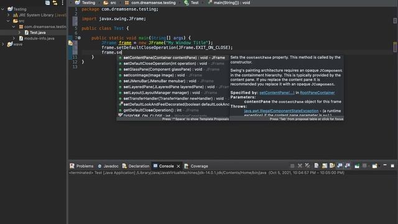
Task: Switch to the Problems tab
Action: [81, 166]
